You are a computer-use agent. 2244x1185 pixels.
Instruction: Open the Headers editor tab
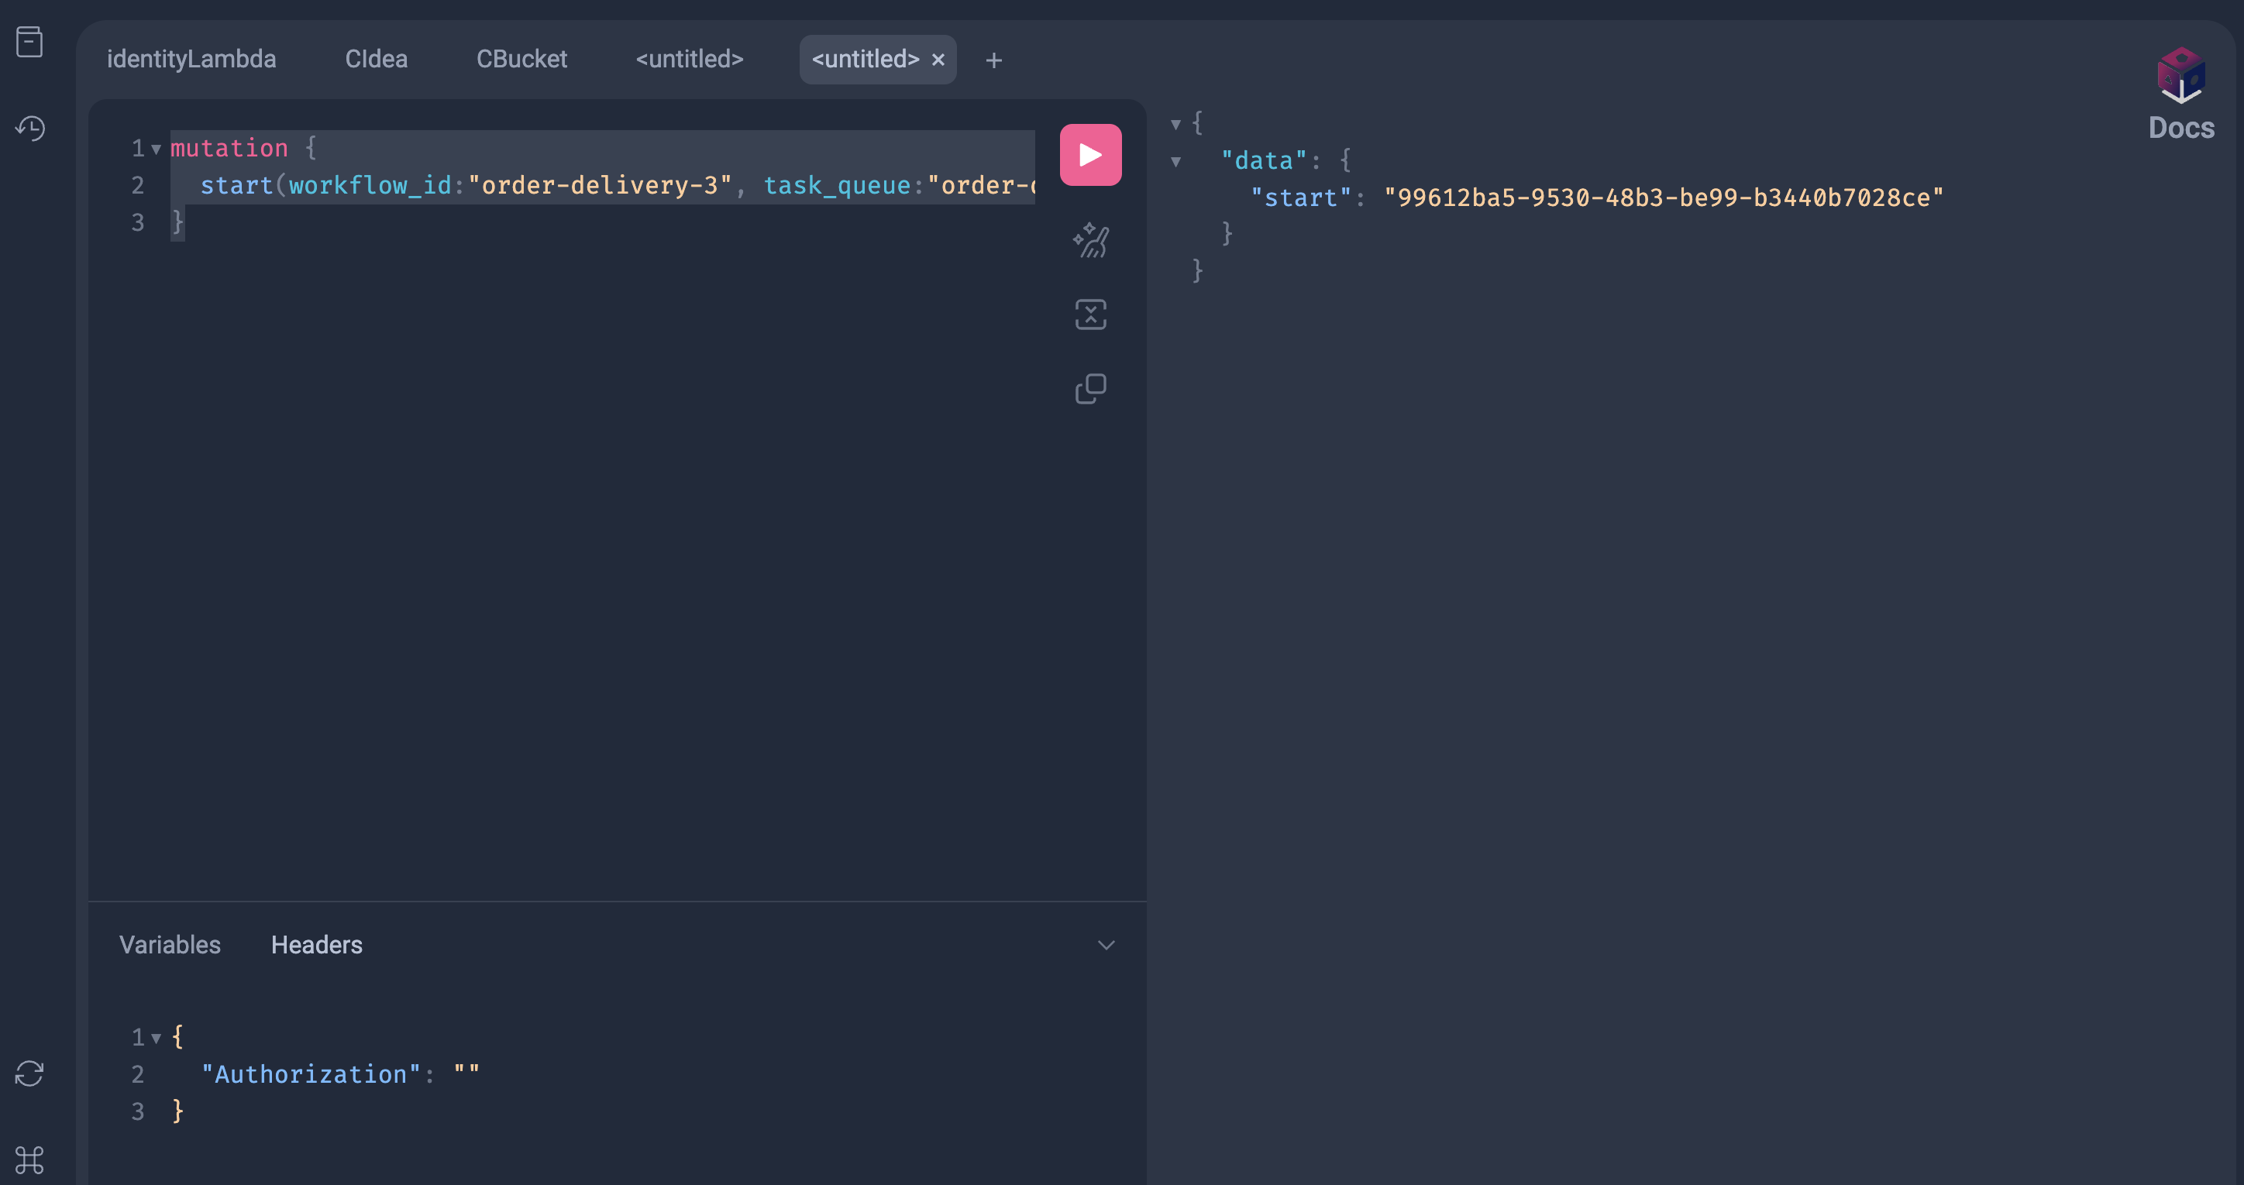[x=316, y=945]
